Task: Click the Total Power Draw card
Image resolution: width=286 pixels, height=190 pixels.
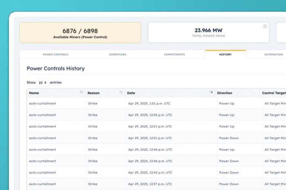Action: tap(209, 32)
